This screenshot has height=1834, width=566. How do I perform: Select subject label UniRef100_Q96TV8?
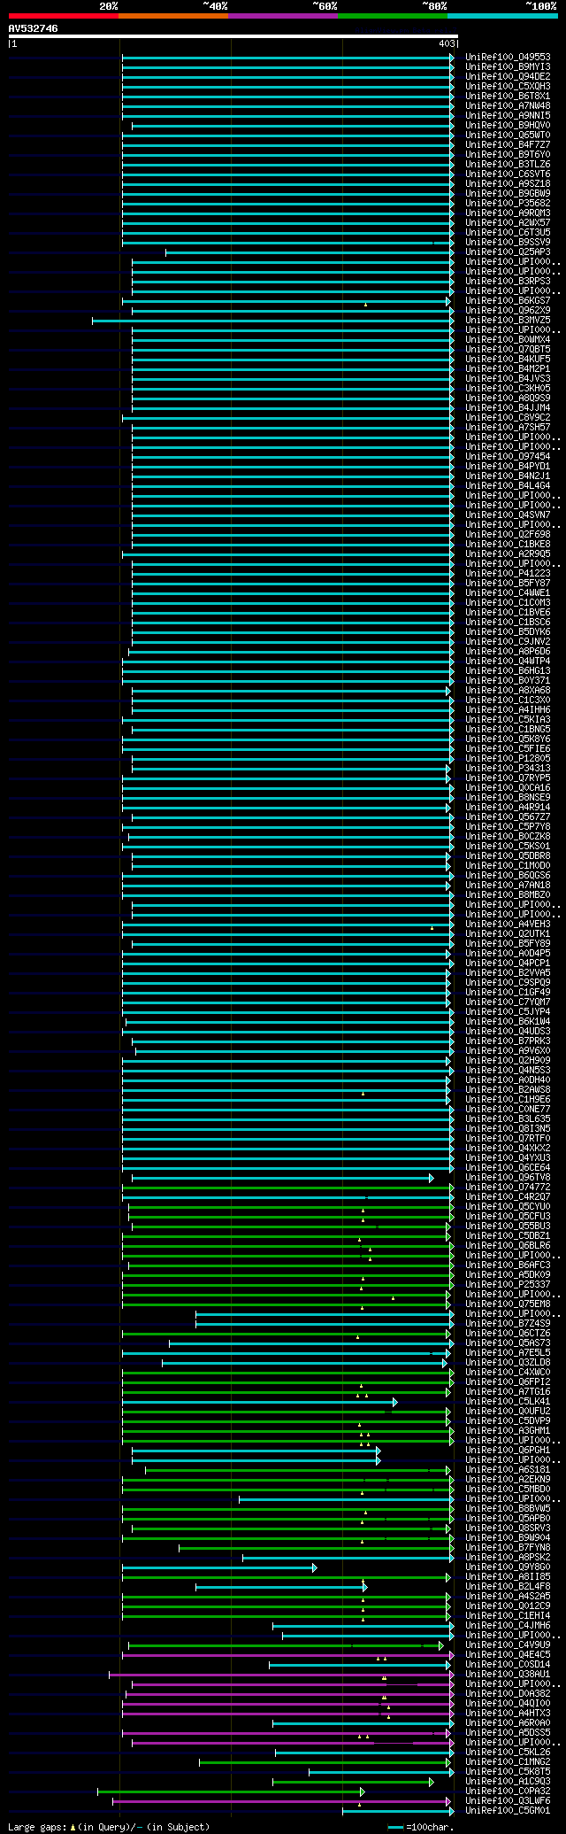pos(509,1177)
